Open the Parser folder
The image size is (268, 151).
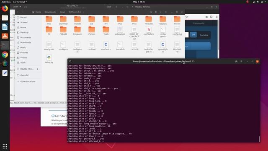pos(177,20)
